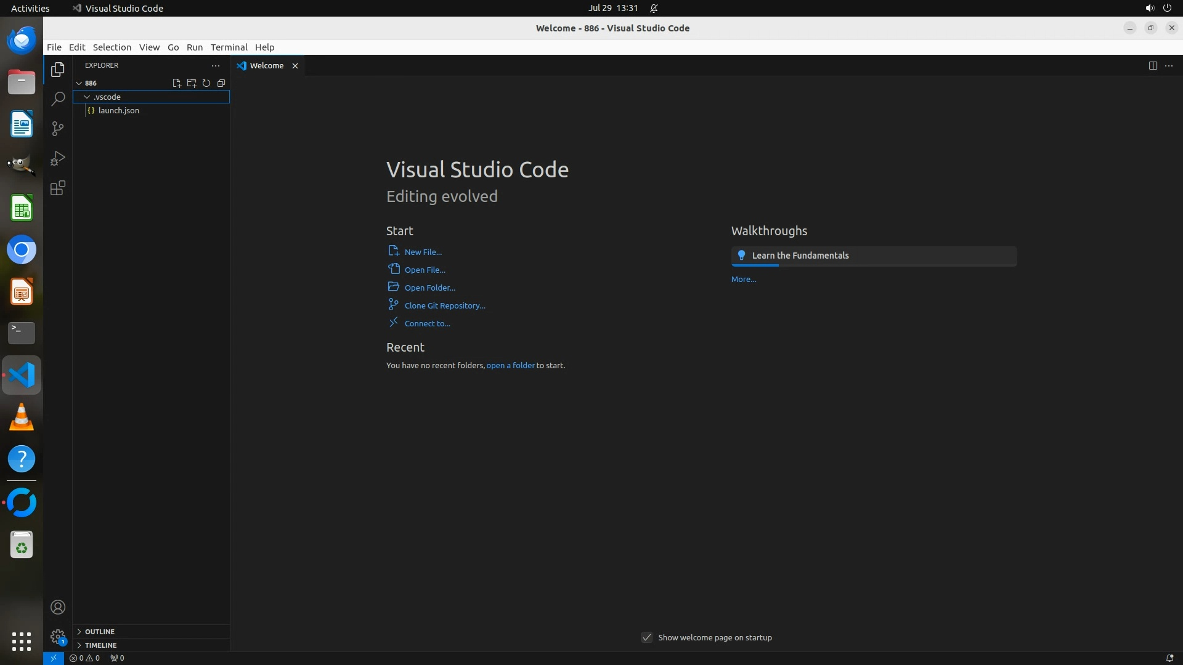The width and height of the screenshot is (1183, 665).
Task: Open Learn the Fundamentals walkthrough
Action: (800, 256)
